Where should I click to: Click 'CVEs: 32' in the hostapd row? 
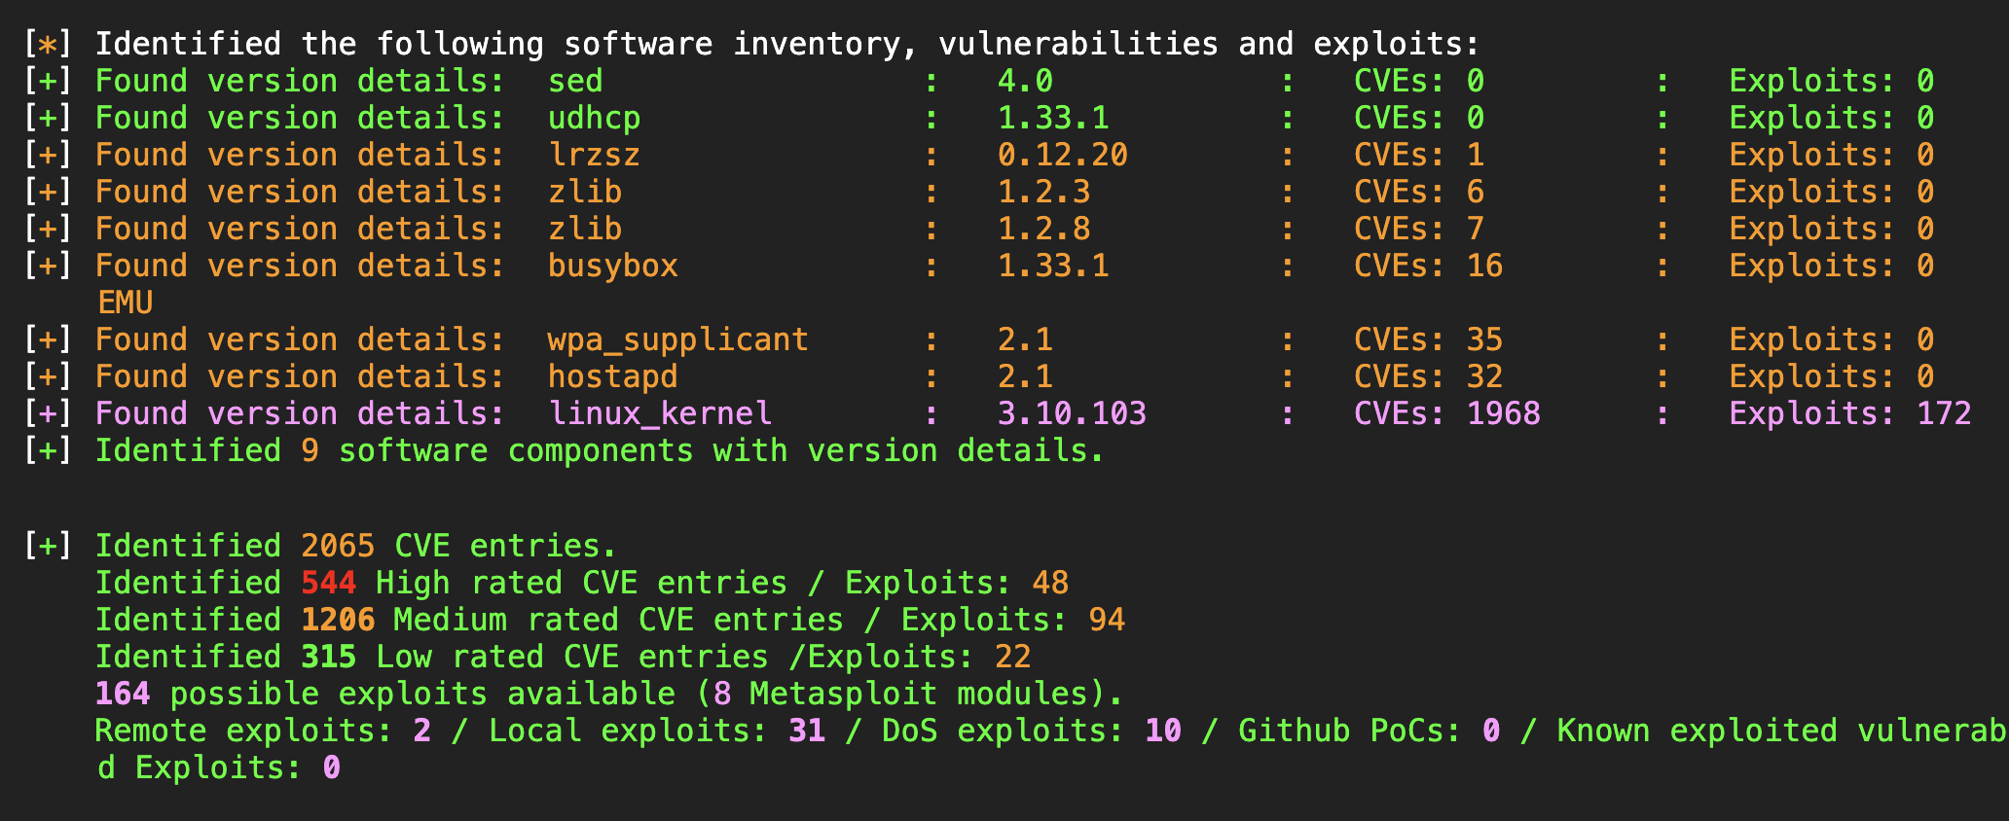click(1428, 376)
